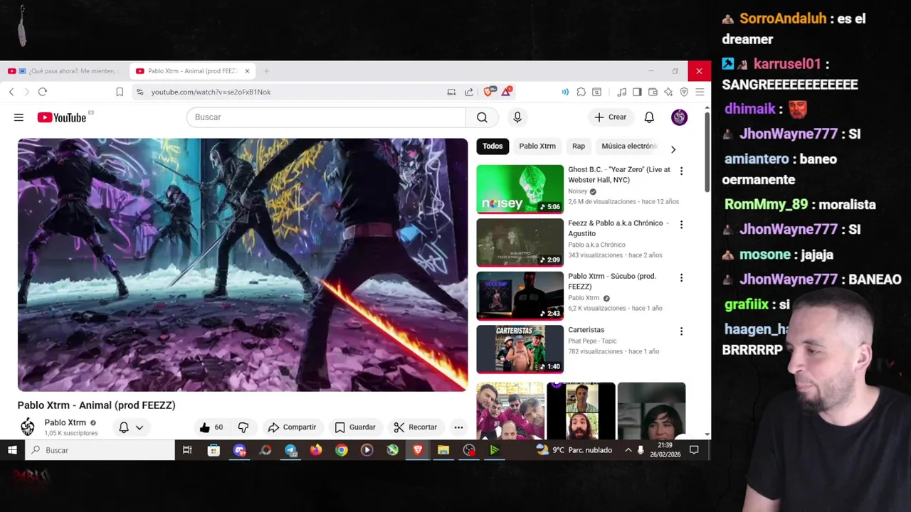Open the Brave wallet icon

point(653,92)
